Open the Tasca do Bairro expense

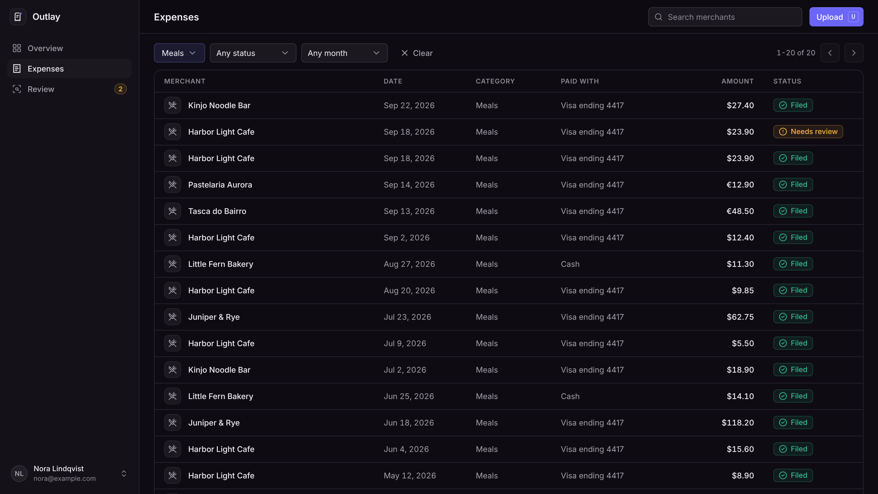(x=508, y=211)
